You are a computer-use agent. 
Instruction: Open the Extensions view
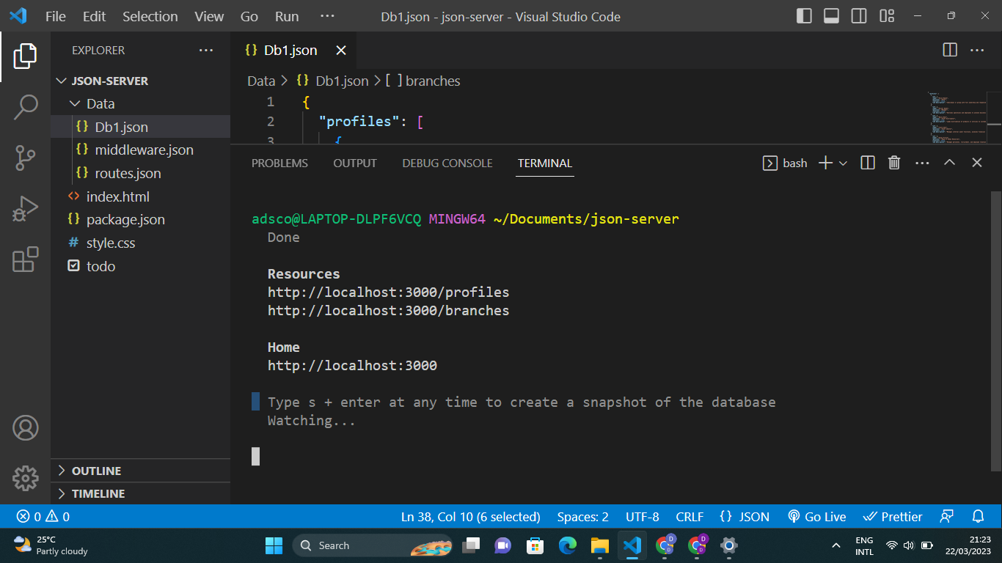[25, 260]
